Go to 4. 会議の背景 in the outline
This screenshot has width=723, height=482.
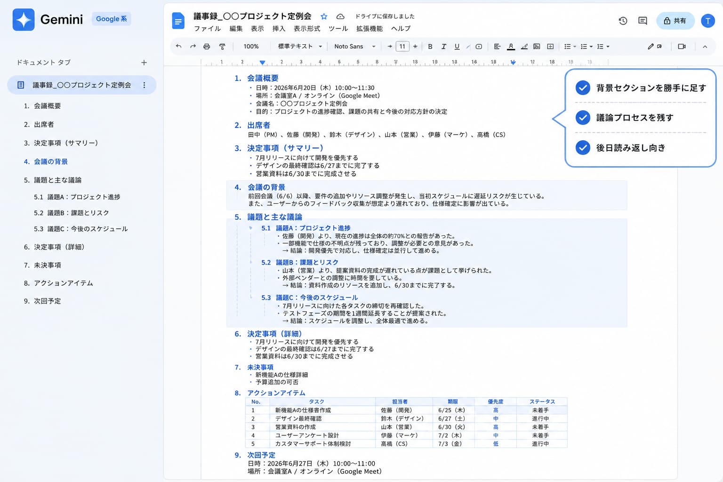click(46, 161)
